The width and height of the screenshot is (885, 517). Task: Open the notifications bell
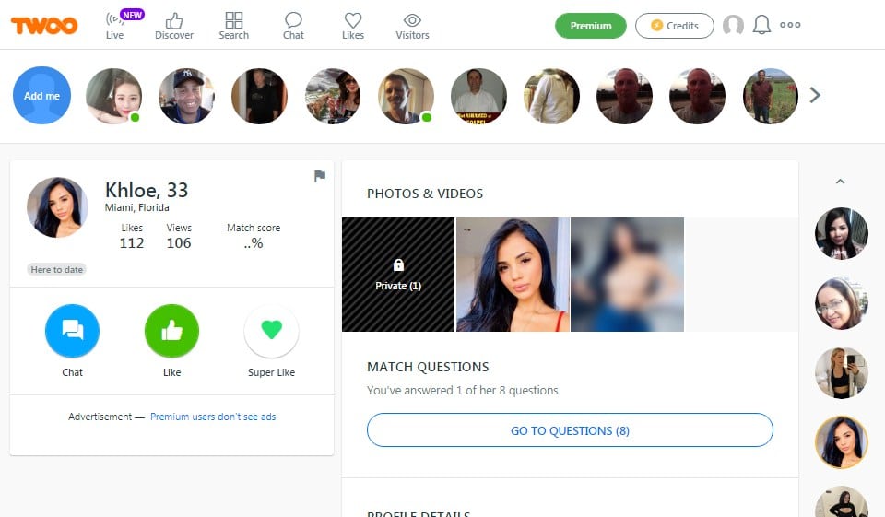[x=761, y=25]
